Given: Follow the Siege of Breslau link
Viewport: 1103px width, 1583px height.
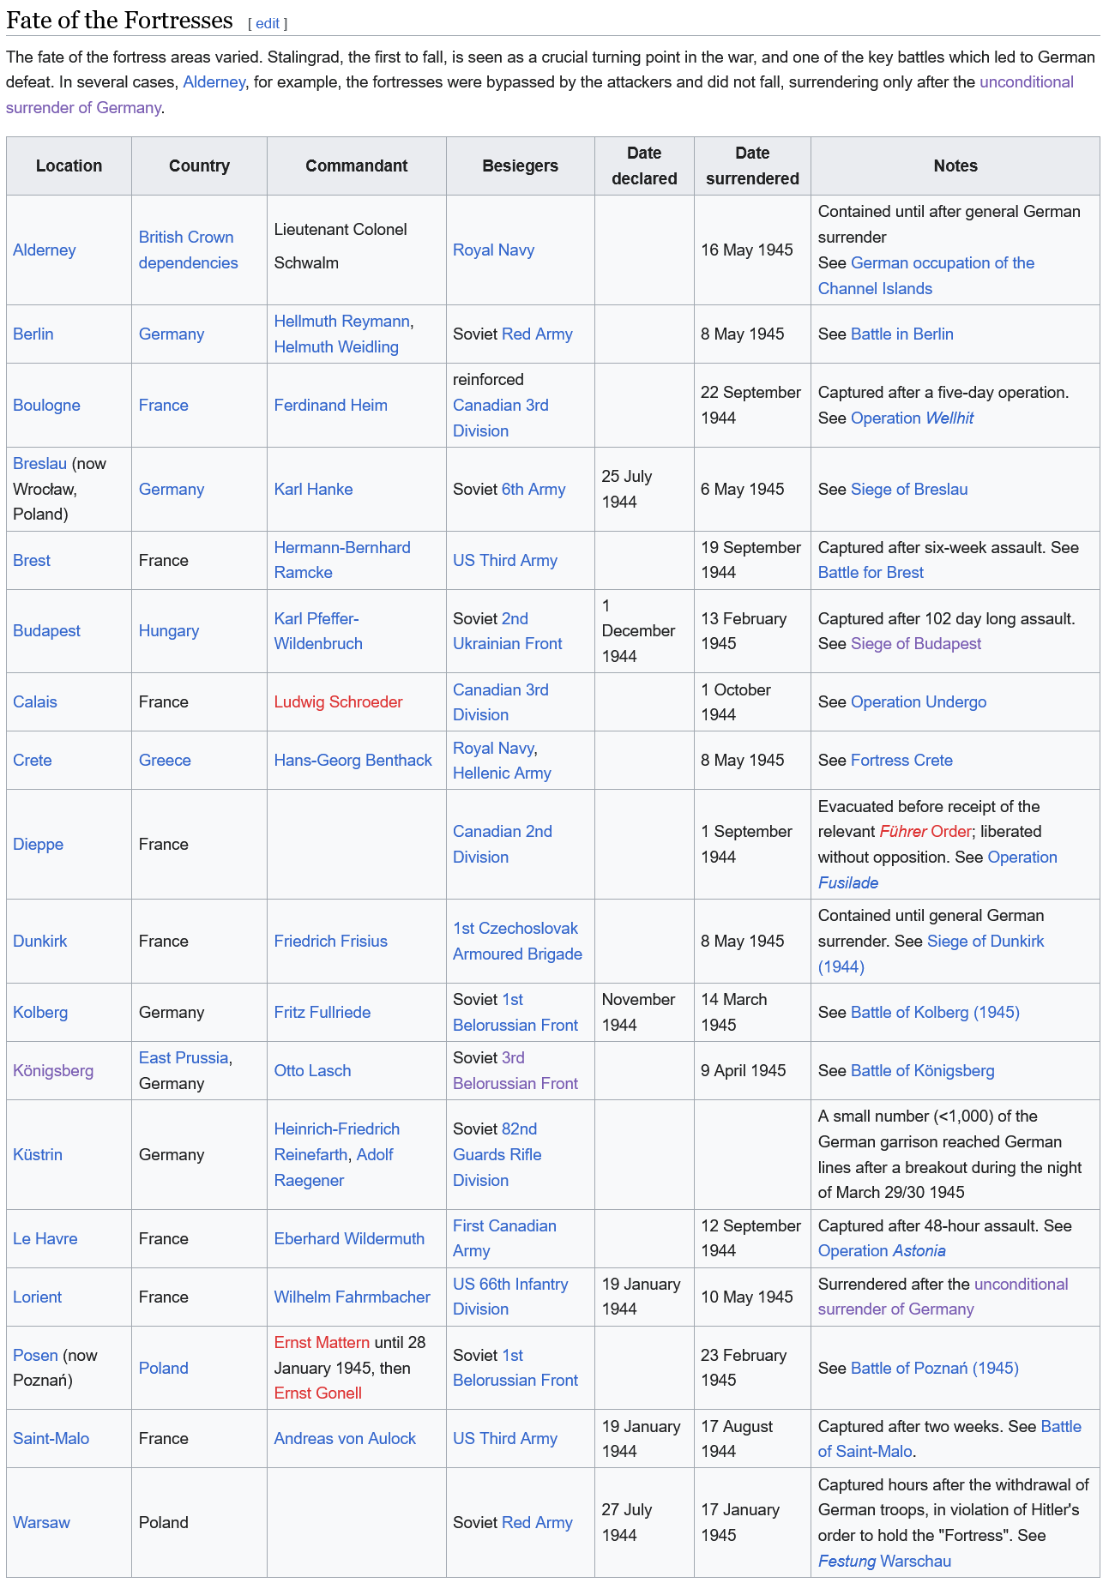Looking at the screenshot, I should pos(909,490).
